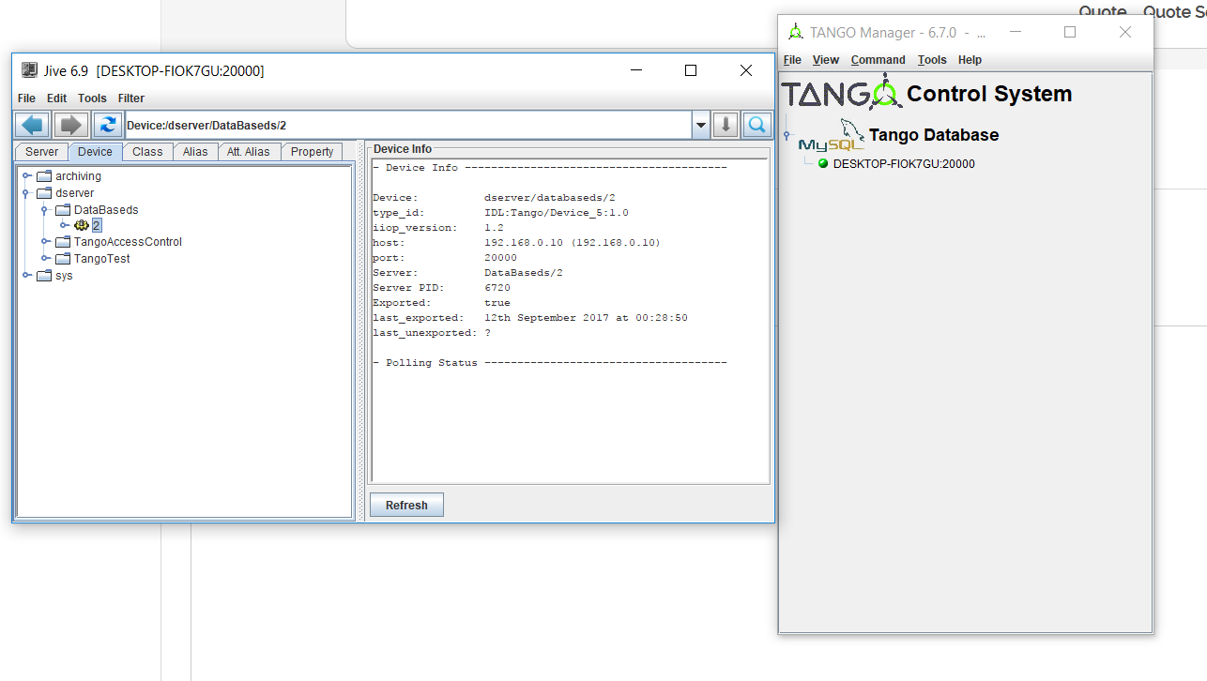Switch to the Alias tab
The width and height of the screenshot is (1207, 681).
[195, 152]
